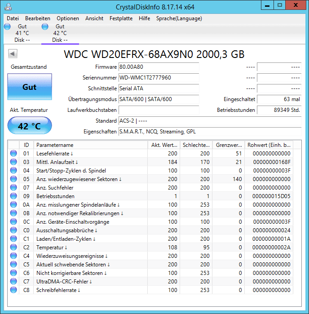Click the Eingeschaltet value 63 mal

click(x=279, y=99)
